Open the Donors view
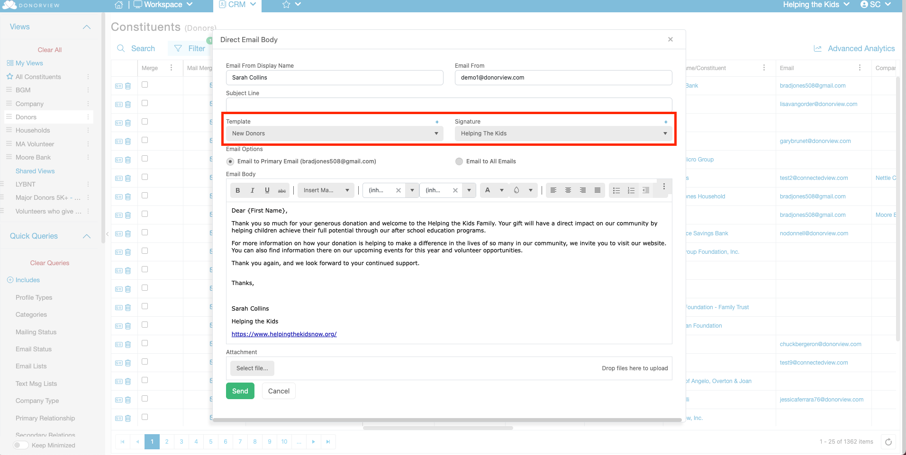906x455 pixels. point(26,117)
